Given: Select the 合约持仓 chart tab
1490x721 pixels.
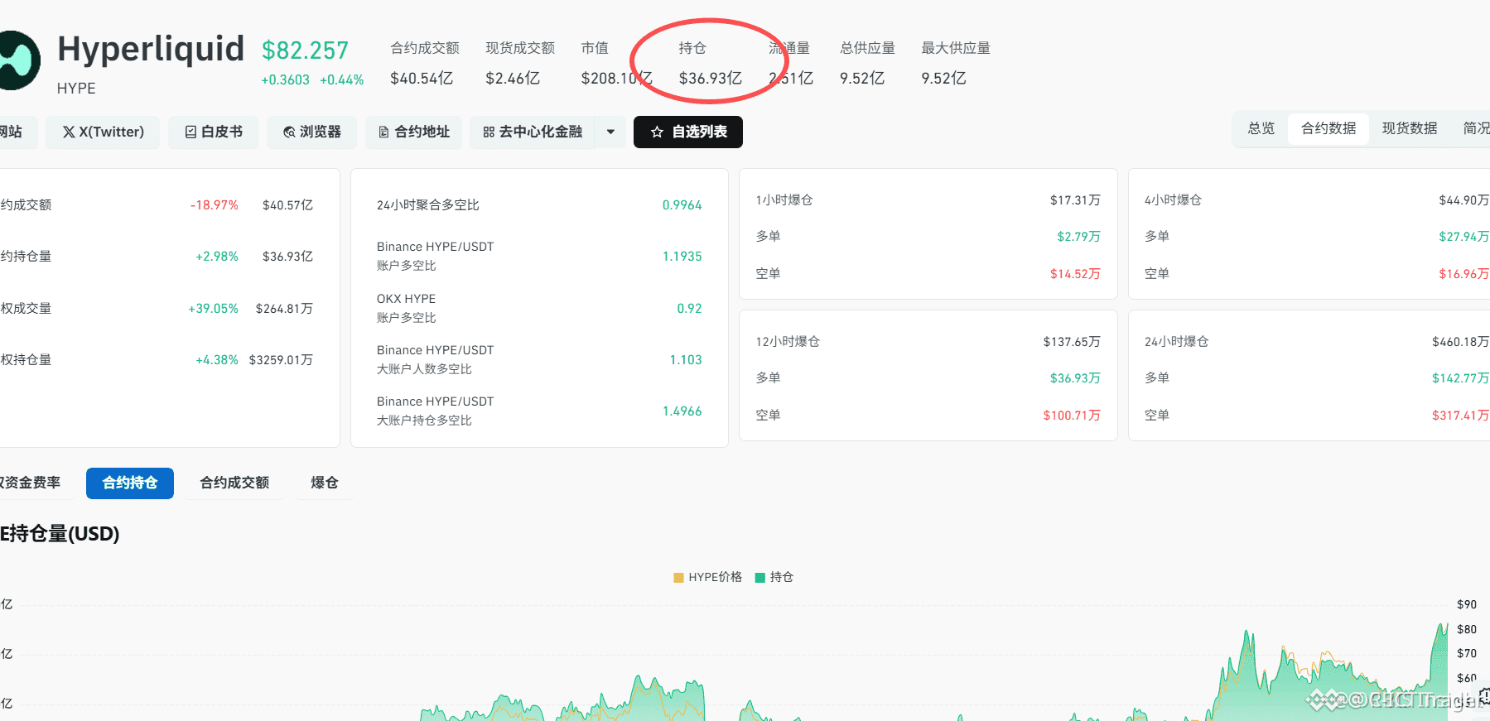Looking at the screenshot, I should [x=130, y=483].
